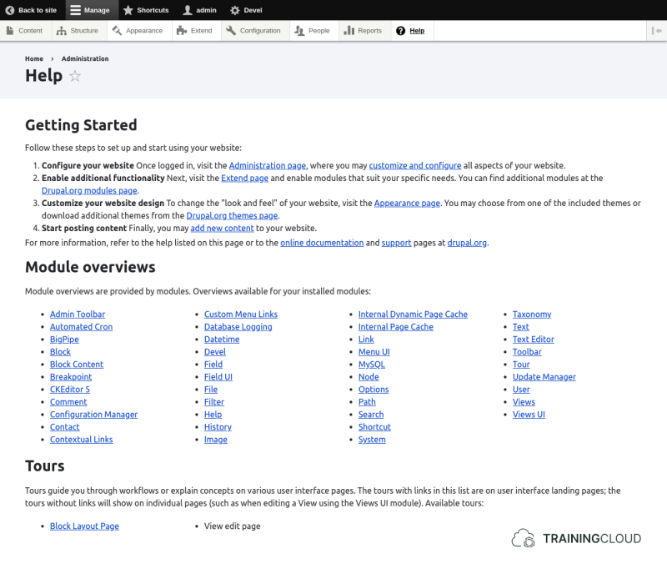Viewport: 667px width, 574px height.
Task: Follow the customize and configure link
Action: (x=414, y=166)
